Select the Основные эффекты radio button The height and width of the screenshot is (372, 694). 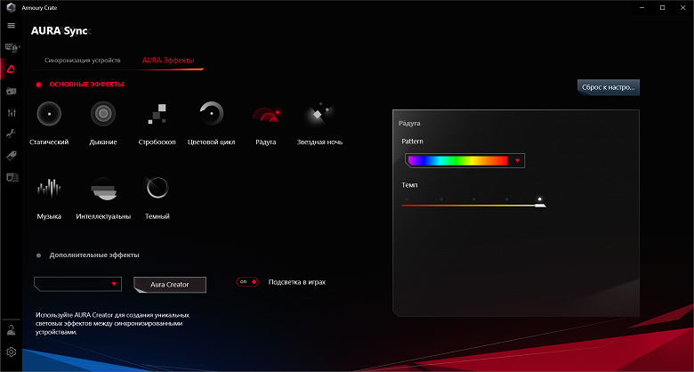click(38, 85)
